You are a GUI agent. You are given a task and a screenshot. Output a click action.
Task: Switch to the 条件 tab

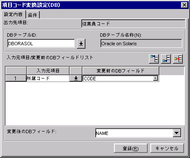32,15
